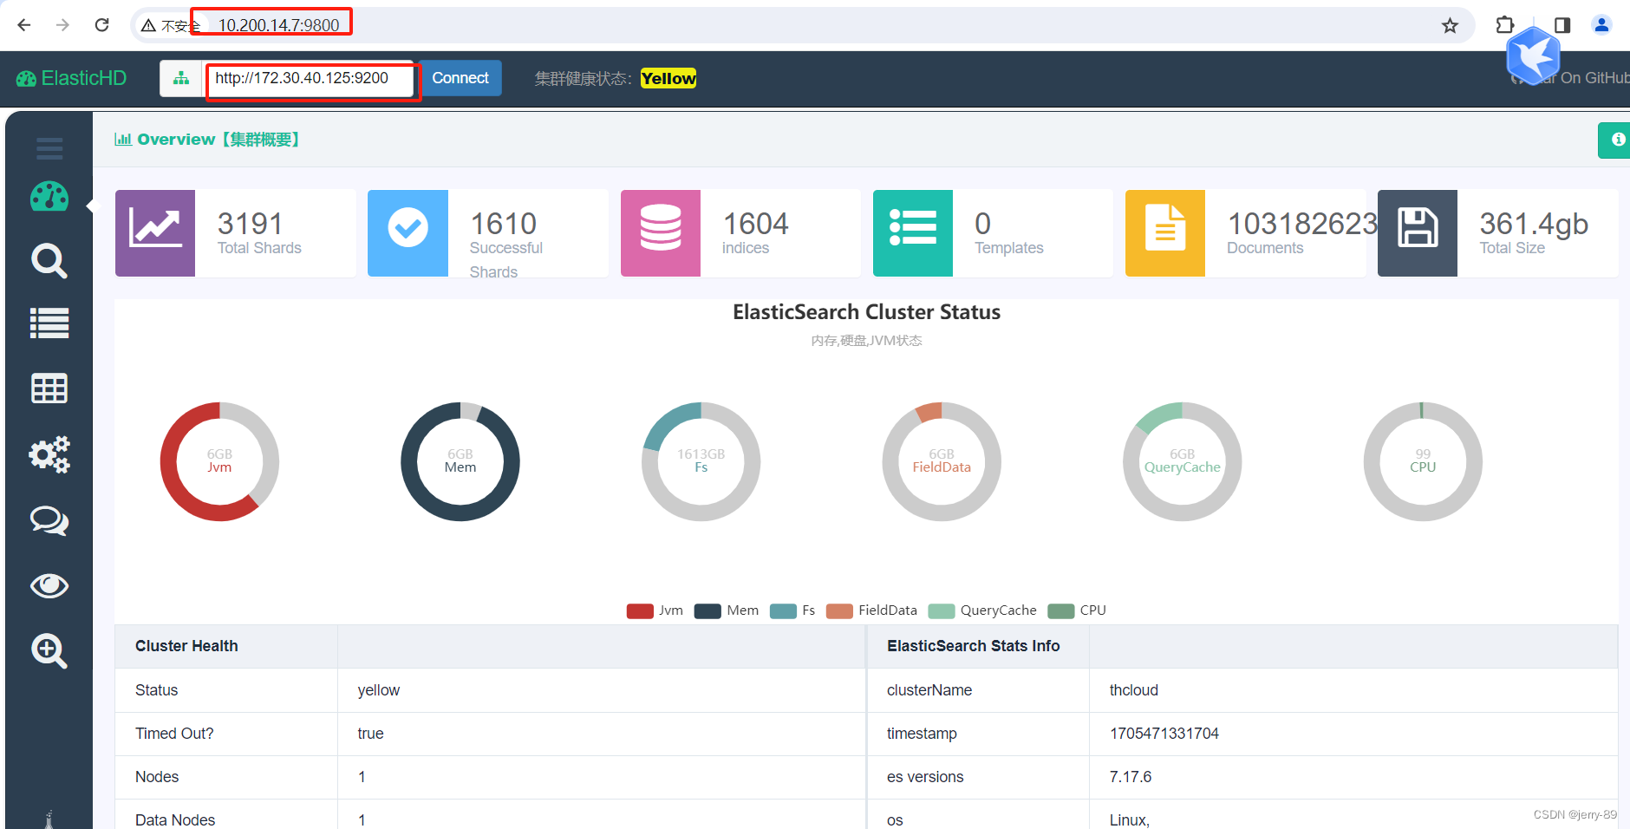Image resolution: width=1630 pixels, height=829 pixels.
Task: Toggle the Jvm legend swatch
Action: (640, 610)
